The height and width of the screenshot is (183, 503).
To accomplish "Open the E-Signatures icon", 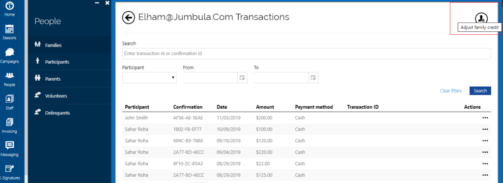I will (9, 169).
